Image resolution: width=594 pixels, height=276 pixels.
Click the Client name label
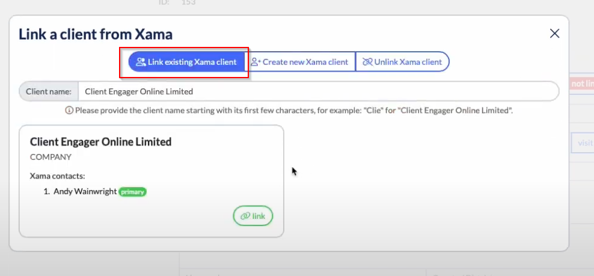(x=49, y=91)
